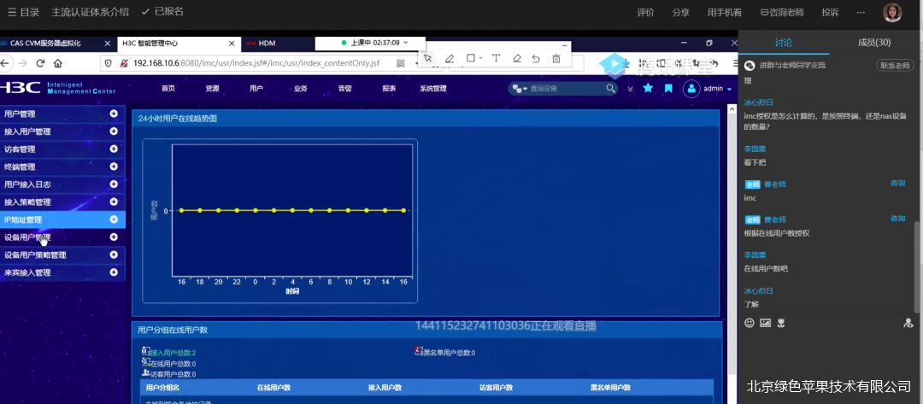The width and height of the screenshot is (923, 404).
Task: Click the browser address bar URL
Action: [x=256, y=63]
